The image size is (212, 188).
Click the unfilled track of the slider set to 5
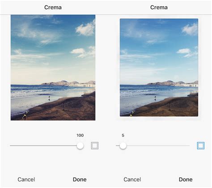coord(158,145)
